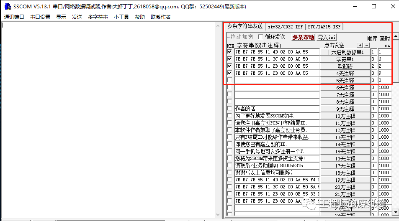
Task: Open the 联系作者 menu
Action: (161, 17)
